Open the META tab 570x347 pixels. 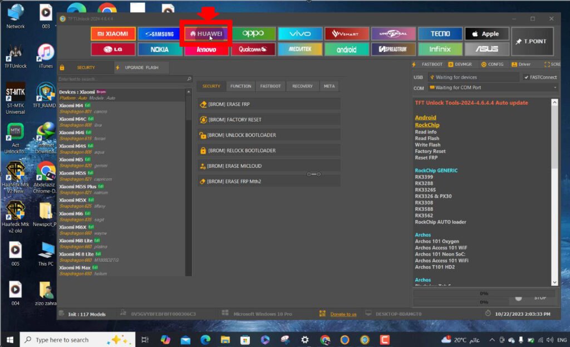(x=330, y=86)
